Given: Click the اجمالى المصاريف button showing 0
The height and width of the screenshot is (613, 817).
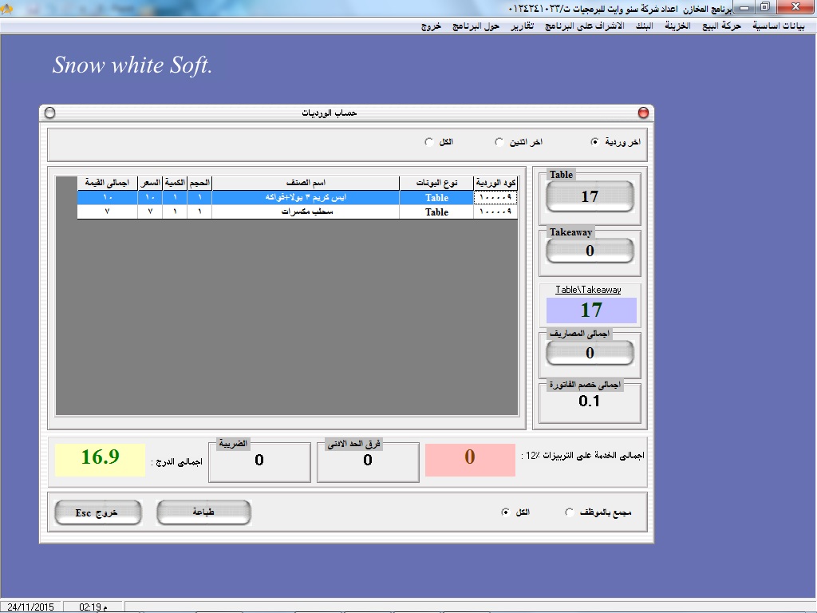Looking at the screenshot, I should 590,353.
